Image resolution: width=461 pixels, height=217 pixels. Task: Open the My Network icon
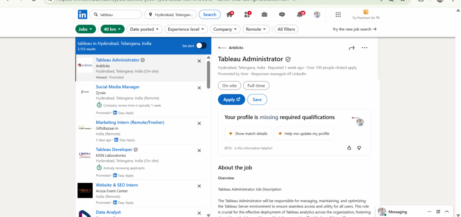[247, 14]
